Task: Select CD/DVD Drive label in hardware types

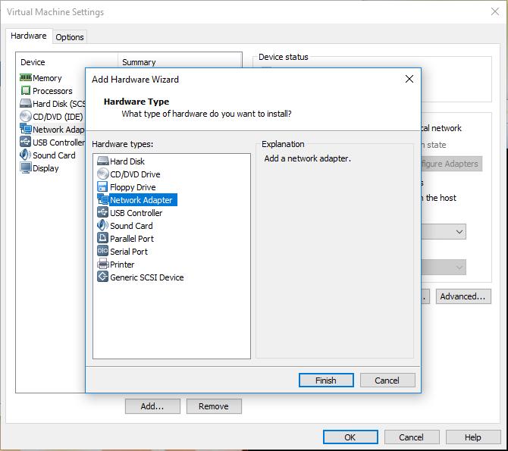Action: pos(135,174)
